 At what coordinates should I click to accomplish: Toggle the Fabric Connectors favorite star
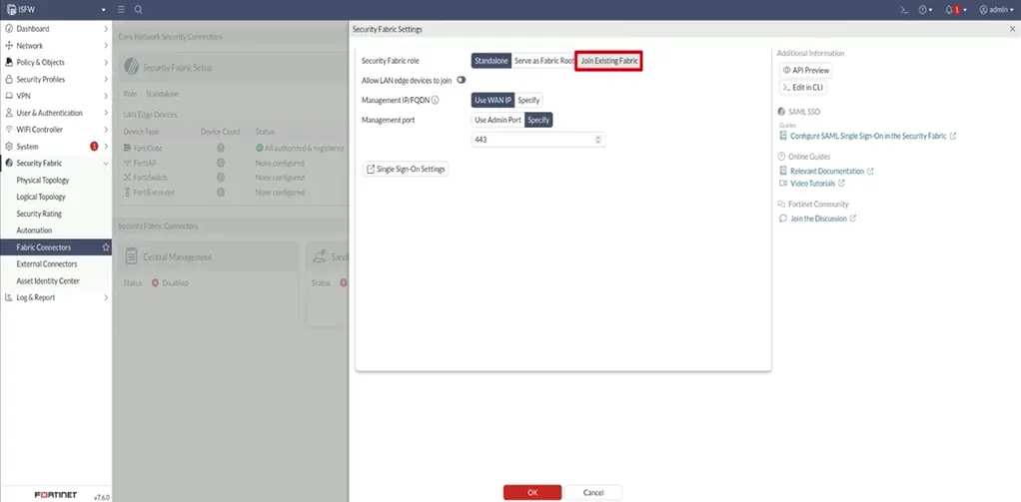[x=106, y=248]
